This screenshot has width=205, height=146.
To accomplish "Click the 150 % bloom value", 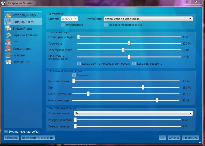I will [x=187, y=88].
